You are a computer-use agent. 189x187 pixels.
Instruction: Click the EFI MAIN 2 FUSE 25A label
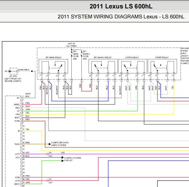click(x=86, y=55)
